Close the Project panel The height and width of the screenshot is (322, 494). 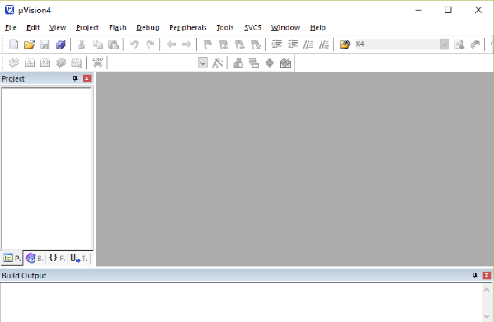(87, 78)
